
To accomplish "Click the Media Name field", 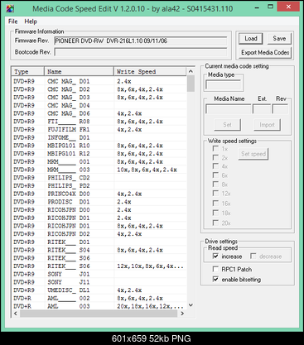I will (228, 109).
